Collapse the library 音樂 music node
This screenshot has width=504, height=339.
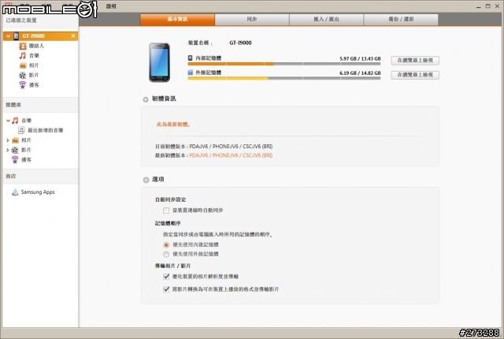click(x=8, y=121)
